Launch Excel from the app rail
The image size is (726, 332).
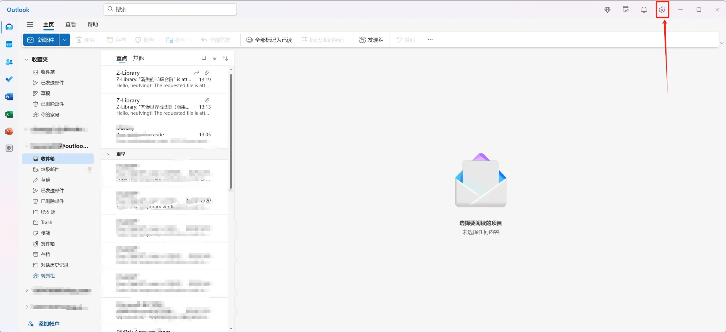(9, 114)
